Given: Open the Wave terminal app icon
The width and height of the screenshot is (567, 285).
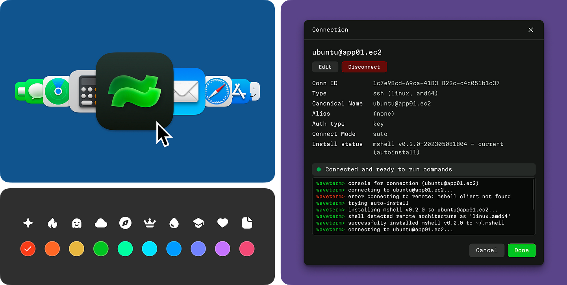Looking at the screenshot, I should 135,91.
